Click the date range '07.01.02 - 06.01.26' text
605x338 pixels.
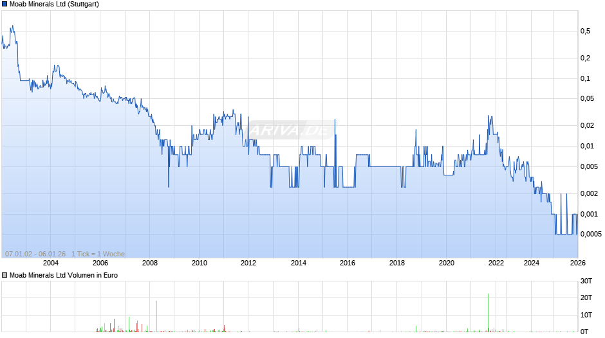click(35, 254)
